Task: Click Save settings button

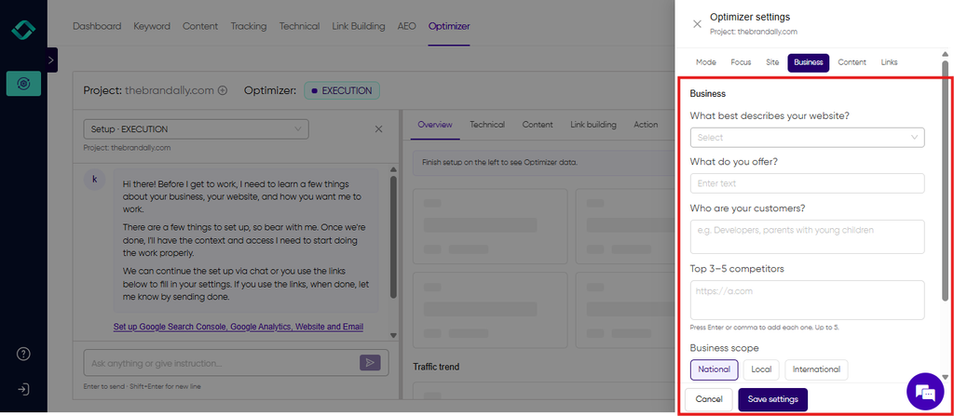Action: 772,399
